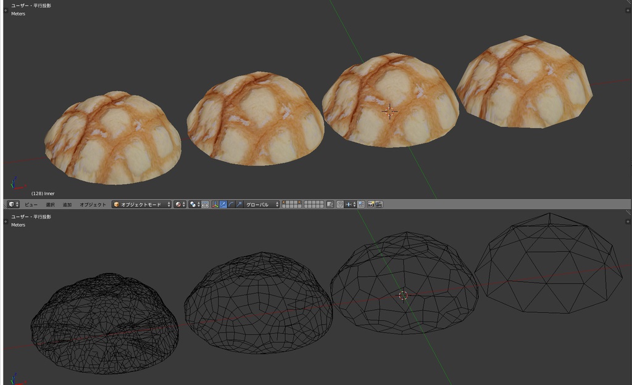
Task: Open the オブジェクトモード mode dropdown
Action: (x=141, y=205)
